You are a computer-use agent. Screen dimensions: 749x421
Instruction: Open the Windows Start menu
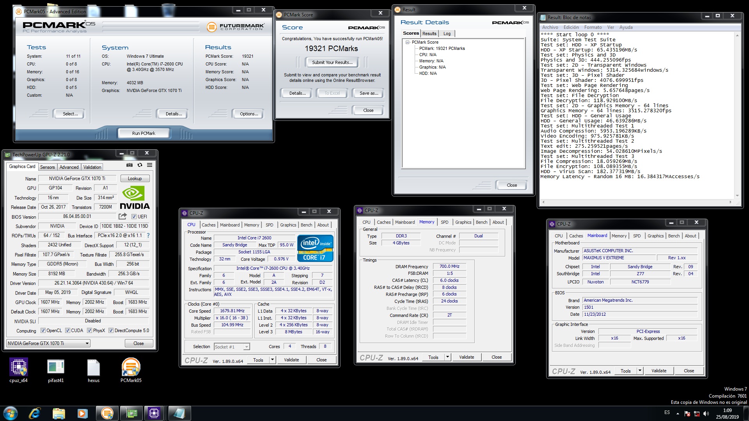10,413
